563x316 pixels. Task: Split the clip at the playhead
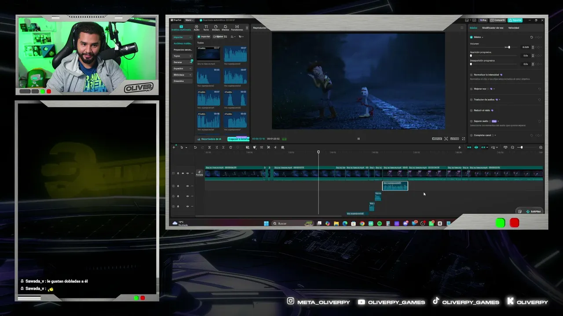pyautogui.click(x=209, y=147)
